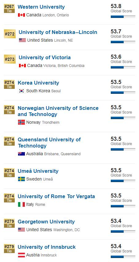Click the Austria flag icon
Image resolution: width=139 pixels, height=262 pixels.
tap(21, 255)
